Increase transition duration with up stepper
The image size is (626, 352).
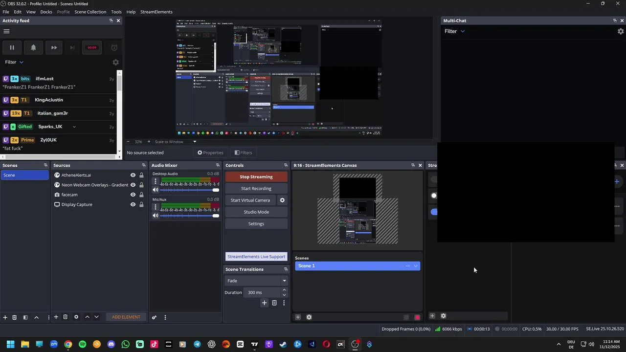coord(284,290)
